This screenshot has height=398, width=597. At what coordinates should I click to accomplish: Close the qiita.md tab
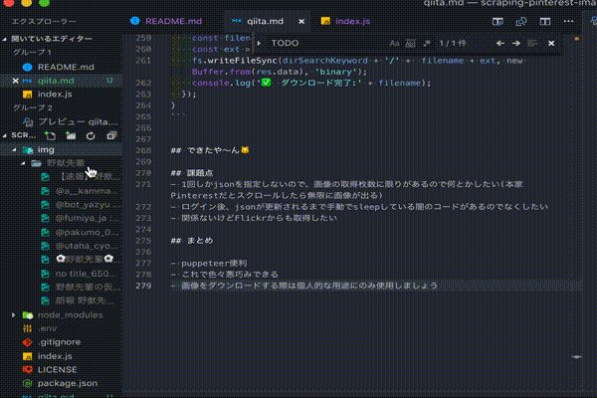pos(301,22)
